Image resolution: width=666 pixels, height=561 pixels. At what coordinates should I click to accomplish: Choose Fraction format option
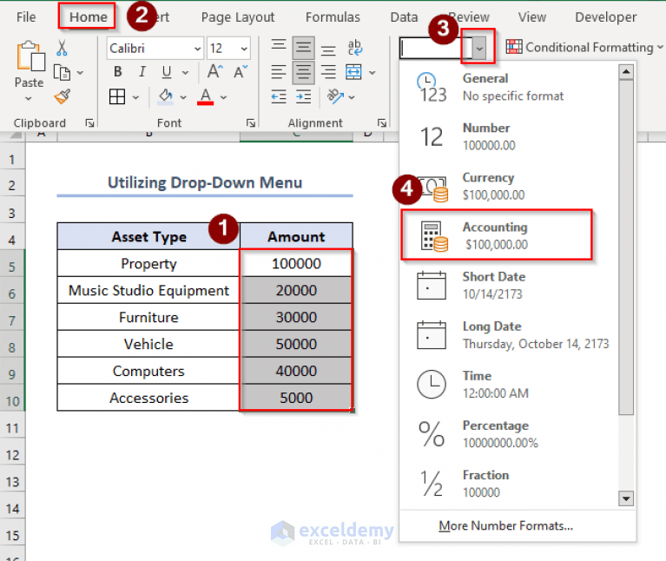509,484
